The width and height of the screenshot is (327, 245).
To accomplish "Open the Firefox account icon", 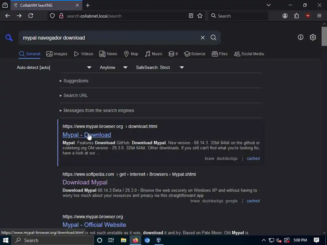I will pyautogui.click(x=285, y=16).
